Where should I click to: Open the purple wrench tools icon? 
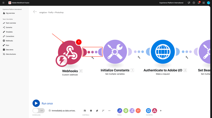pyautogui.click(x=132, y=111)
